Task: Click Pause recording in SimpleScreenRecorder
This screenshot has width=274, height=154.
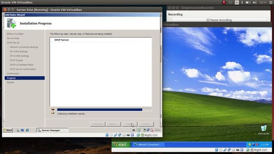Action: pyautogui.click(x=219, y=20)
